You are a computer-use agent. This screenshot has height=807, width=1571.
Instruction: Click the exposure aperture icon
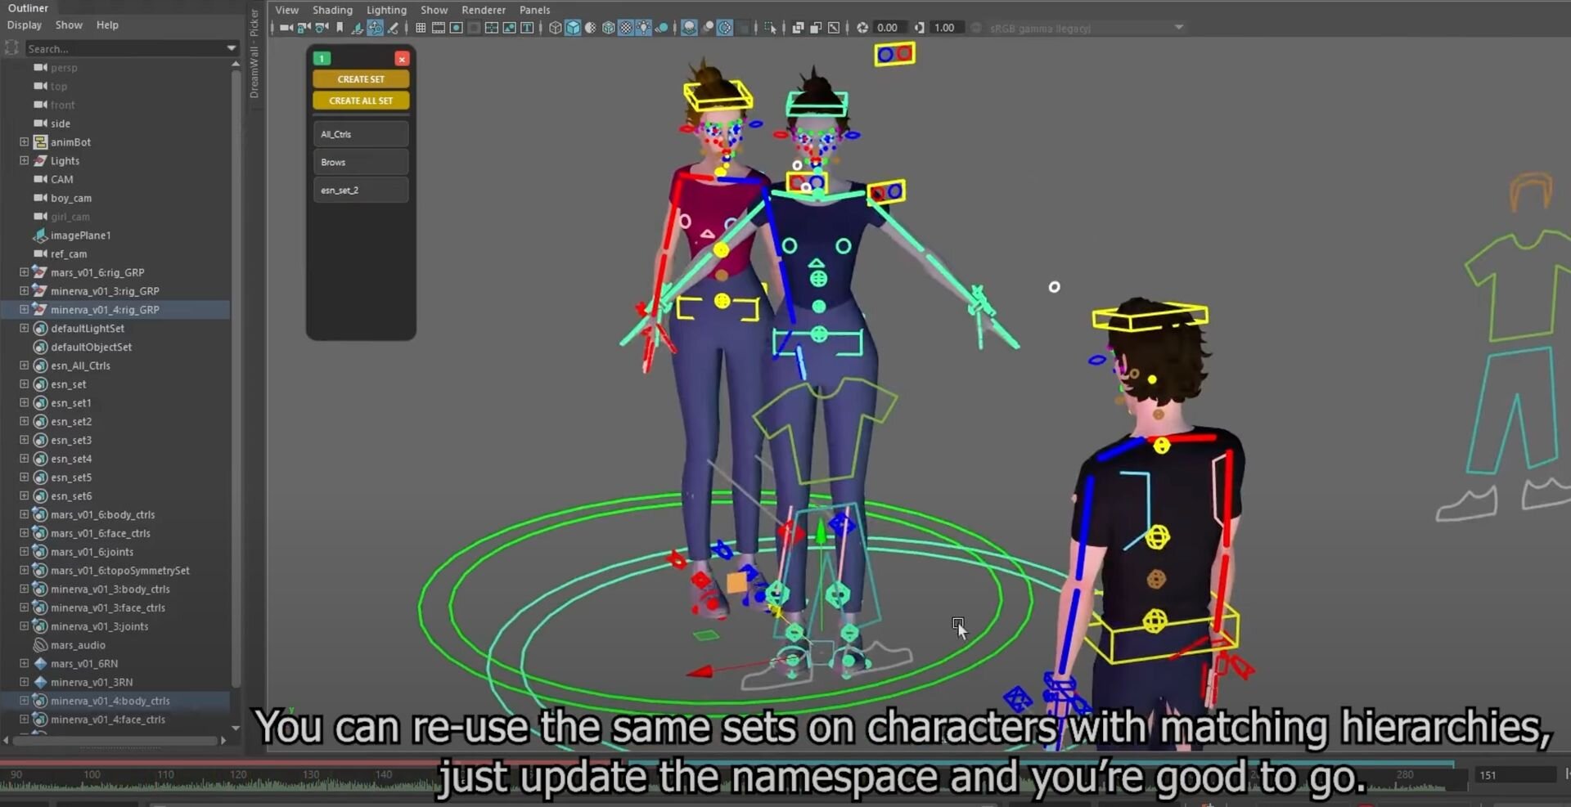point(862,28)
